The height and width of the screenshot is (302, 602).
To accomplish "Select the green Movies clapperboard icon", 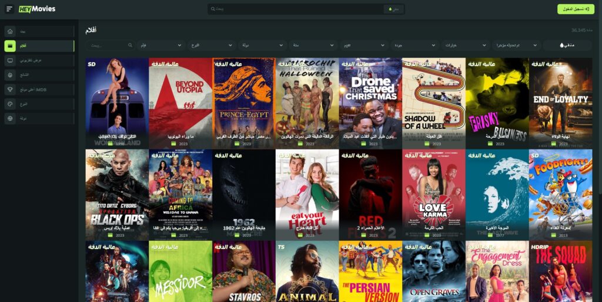I will pos(10,46).
